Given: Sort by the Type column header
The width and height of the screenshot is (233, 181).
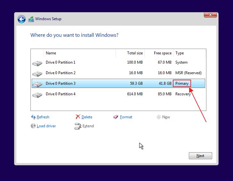Looking at the screenshot, I should point(189,53).
